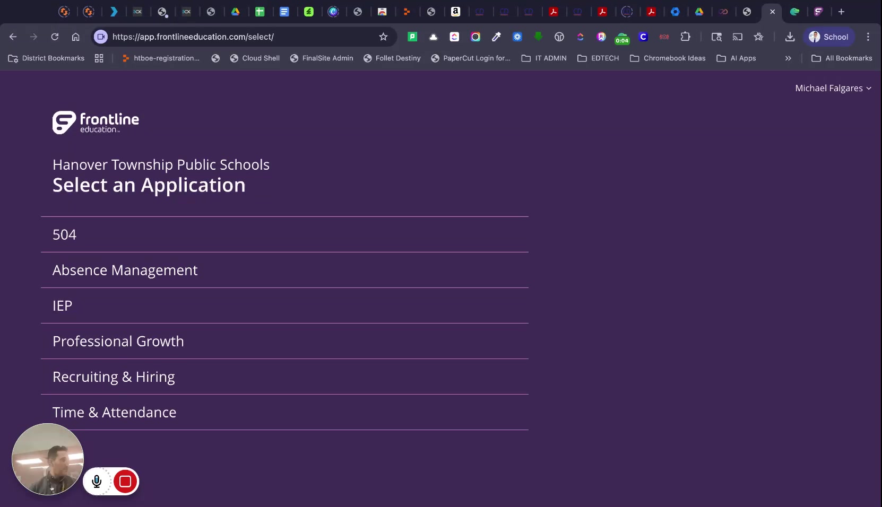
Task: Open the AI Apps bookmark folder
Action: pyautogui.click(x=736, y=58)
